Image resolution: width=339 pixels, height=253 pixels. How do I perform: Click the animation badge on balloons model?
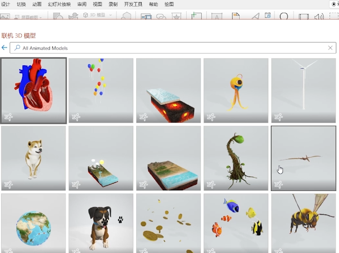(76, 117)
